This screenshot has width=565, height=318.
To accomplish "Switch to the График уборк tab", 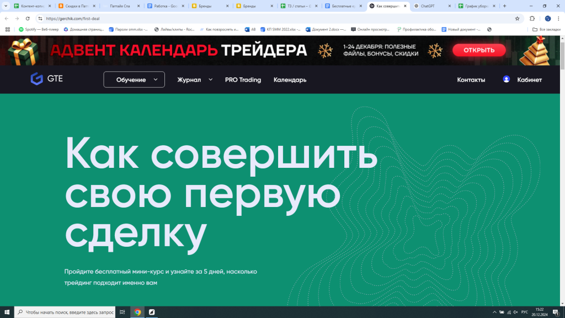I will [476, 6].
